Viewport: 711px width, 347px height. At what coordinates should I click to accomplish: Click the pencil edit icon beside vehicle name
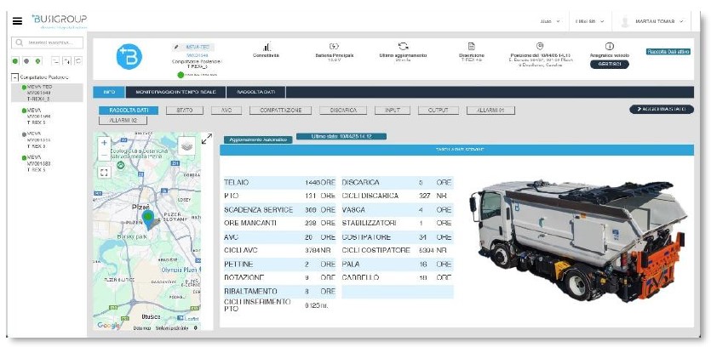pyautogui.click(x=177, y=47)
